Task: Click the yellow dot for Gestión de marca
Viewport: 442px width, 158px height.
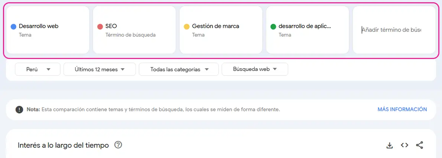Action: coord(186,27)
